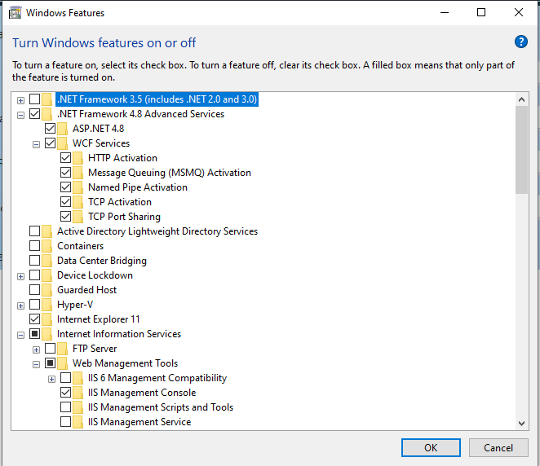Click the Windows Features title bar icon
This screenshot has width=540, height=466.
tap(14, 13)
